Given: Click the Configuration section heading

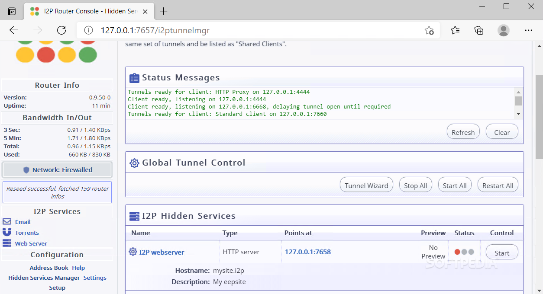Looking at the screenshot, I should (x=57, y=255).
